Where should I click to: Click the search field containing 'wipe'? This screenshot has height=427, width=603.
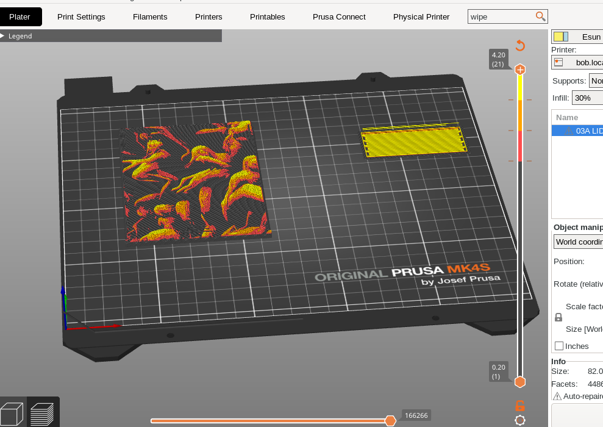pos(501,17)
